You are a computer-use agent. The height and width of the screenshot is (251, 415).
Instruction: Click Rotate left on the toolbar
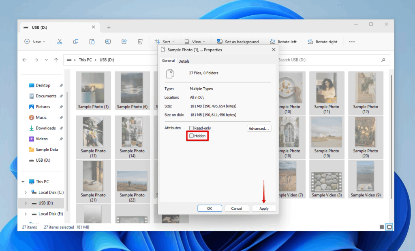pyautogui.click(x=284, y=42)
